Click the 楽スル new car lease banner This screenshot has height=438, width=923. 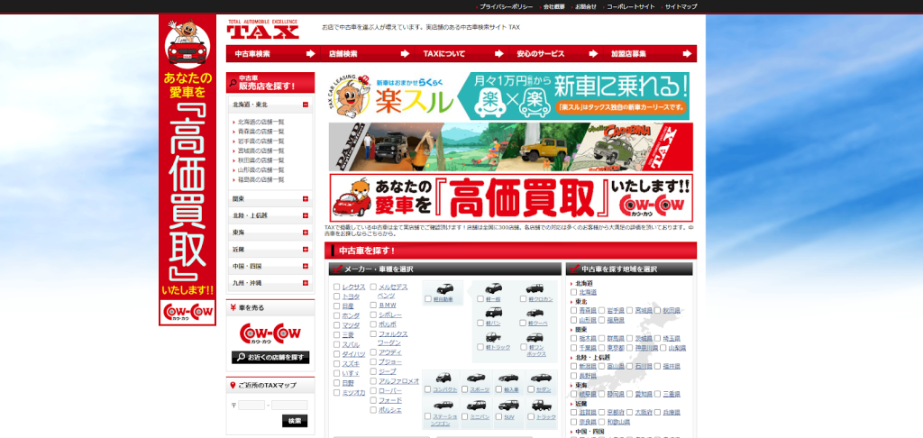509,96
